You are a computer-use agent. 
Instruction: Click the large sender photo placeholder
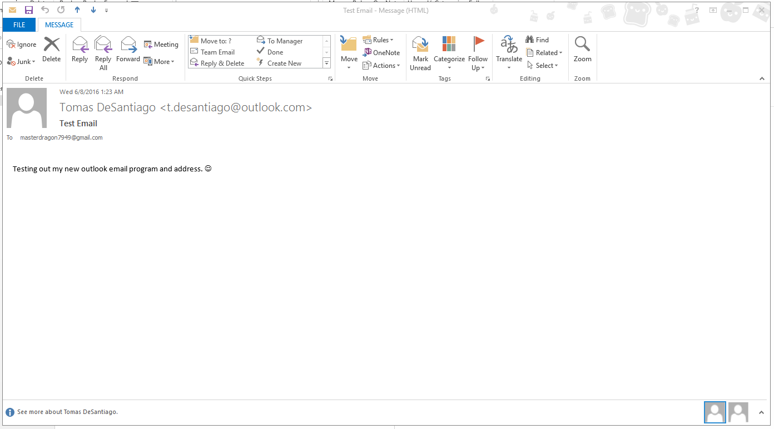tap(27, 108)
